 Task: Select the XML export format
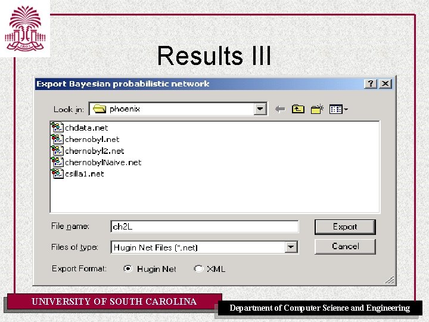(x=209, y=269)
